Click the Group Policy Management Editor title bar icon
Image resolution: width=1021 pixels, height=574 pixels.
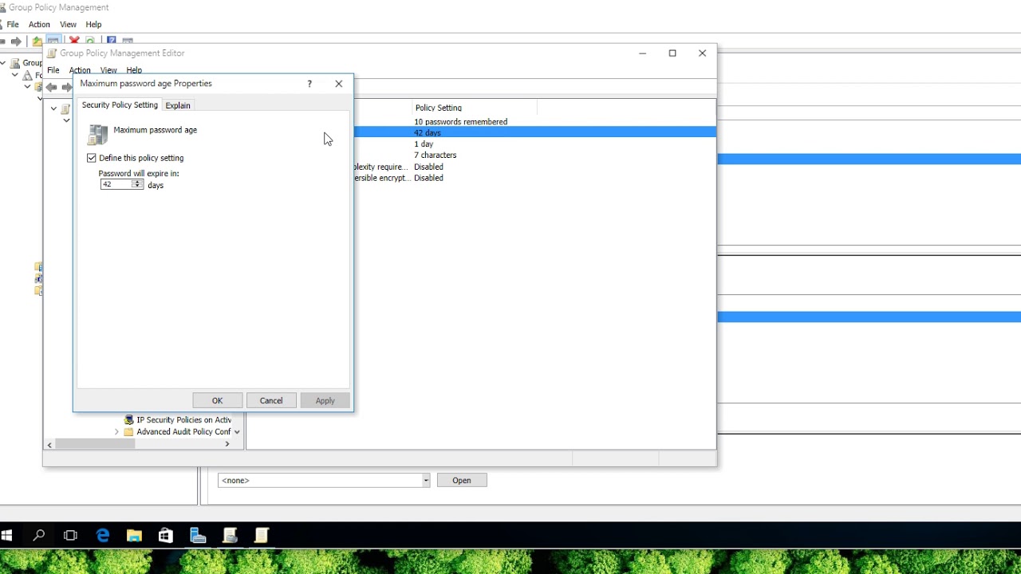tap(52, 53)
